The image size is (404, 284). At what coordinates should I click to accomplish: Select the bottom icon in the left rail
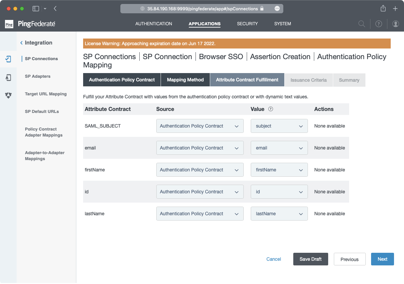(x=8, y=95)
